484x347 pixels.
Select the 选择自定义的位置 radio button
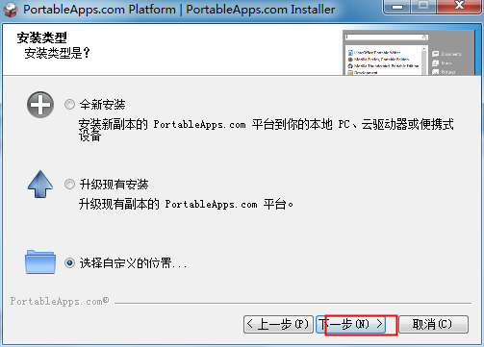[x=69, y=263]
